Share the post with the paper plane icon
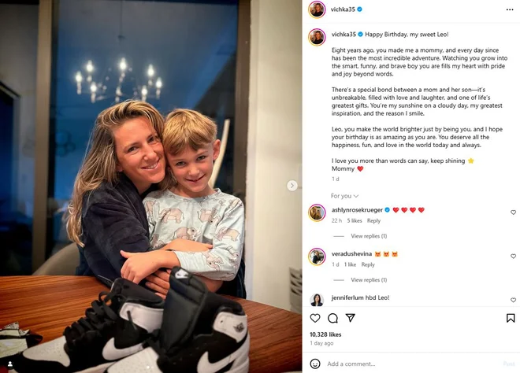The image size is (520, 373). (350, 318)
